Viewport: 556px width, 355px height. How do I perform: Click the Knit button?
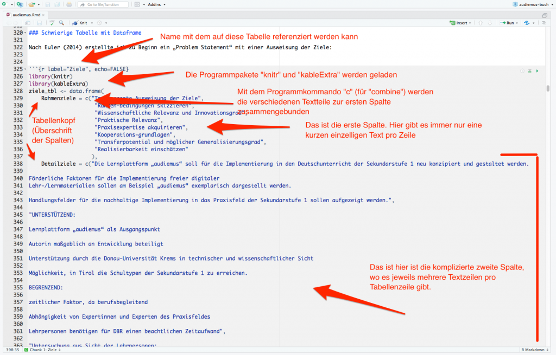(80, 23)
